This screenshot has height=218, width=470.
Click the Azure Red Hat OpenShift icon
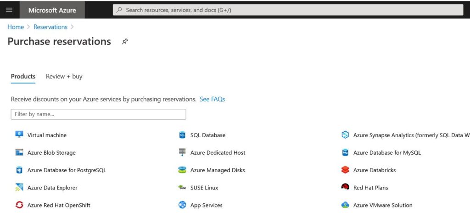(19, 205)
